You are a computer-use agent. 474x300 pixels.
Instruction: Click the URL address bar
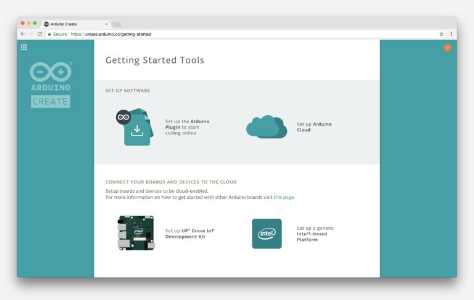point(247,34)
